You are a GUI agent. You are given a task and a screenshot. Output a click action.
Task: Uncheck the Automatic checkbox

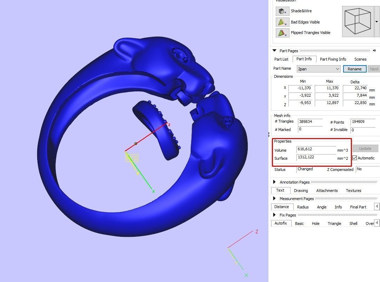[354, 158]
